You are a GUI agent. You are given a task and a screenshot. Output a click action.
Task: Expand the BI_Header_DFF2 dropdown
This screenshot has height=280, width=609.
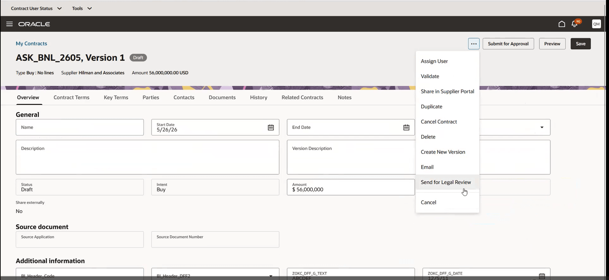coord(271,276)
